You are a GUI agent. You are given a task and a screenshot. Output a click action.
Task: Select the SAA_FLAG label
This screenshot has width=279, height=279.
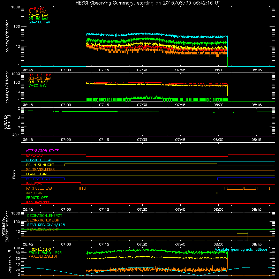(x=34, y=184)
